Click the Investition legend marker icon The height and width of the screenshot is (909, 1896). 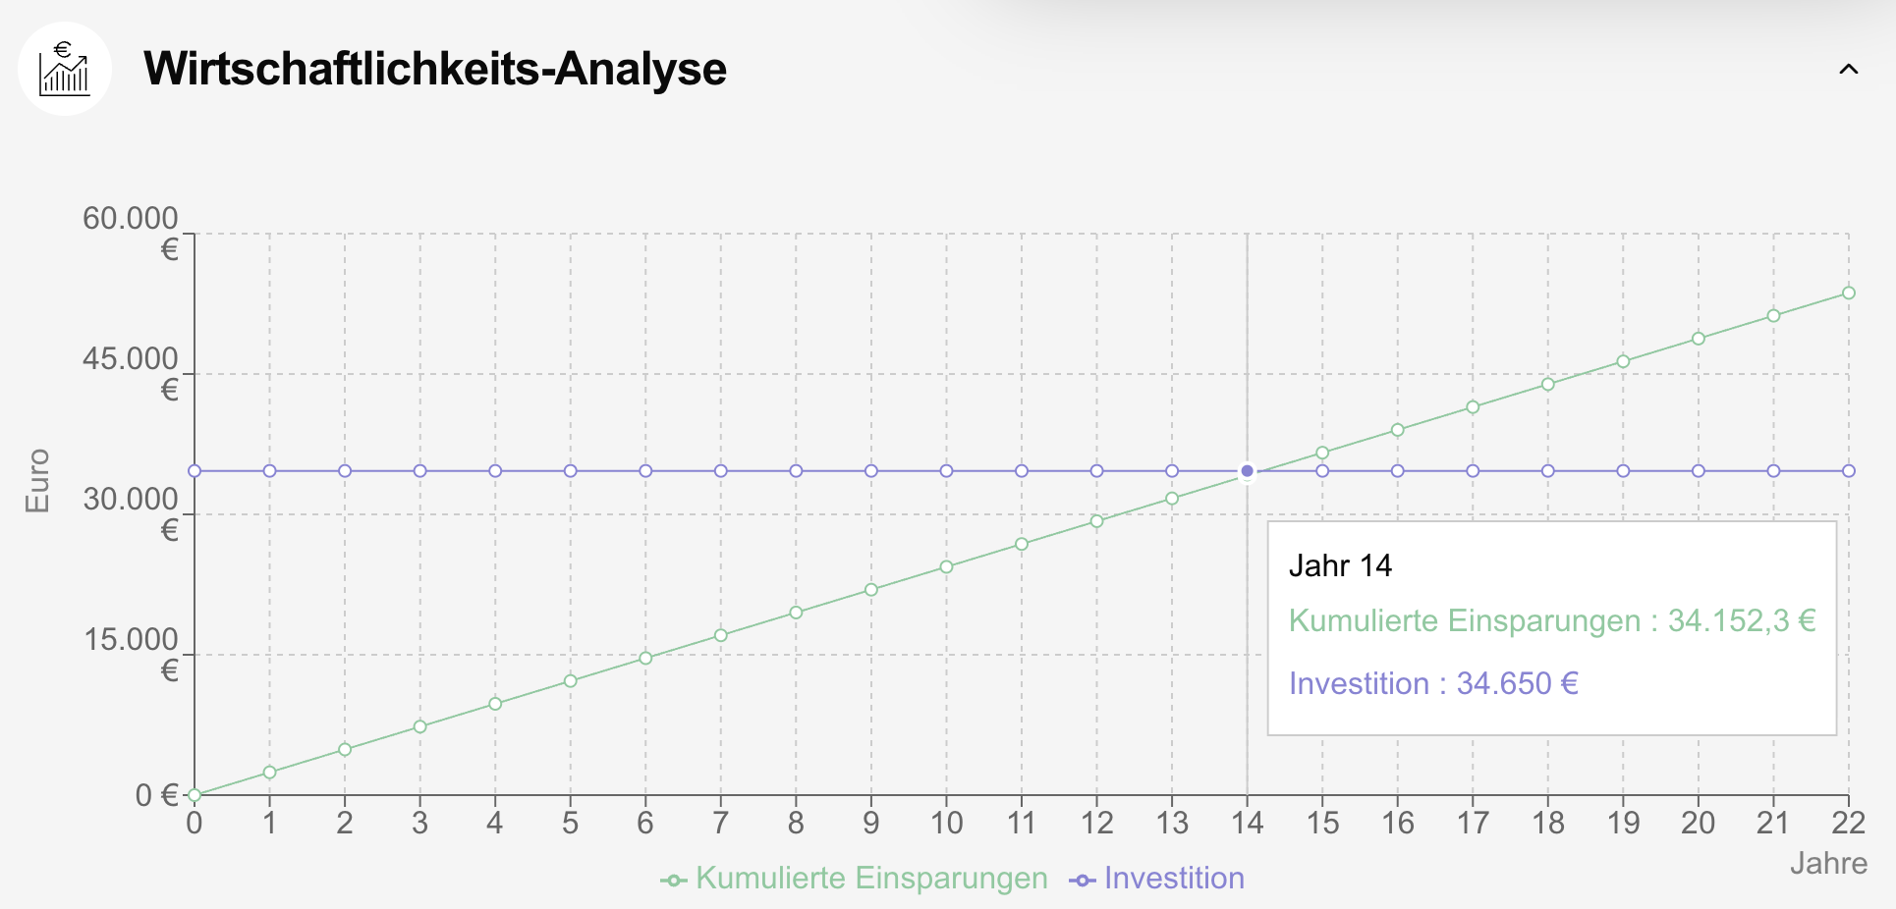[1083, 881]
